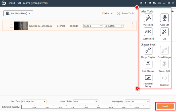Open the shopping cart purchase icon
Viewport: 176px width, 111px height.
click(x=141, y=3)
